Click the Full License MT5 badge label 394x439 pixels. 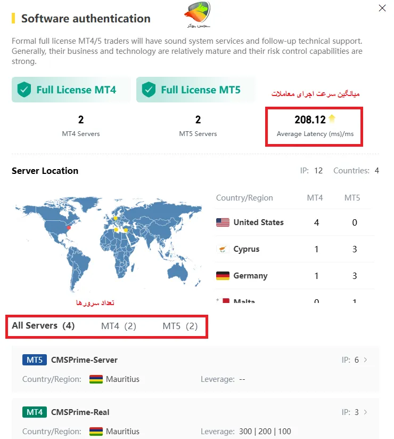coord(201,90)
